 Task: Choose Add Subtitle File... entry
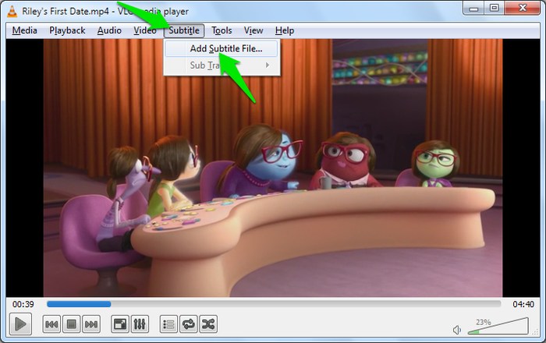click(222, 48)
